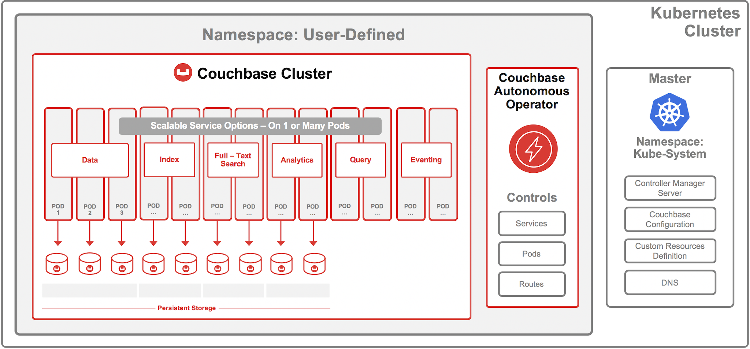The width and height of the screenshot is (750, 349).
Task: Click the storage cylinder icon under POD 1
Action: tap(57, 264)
